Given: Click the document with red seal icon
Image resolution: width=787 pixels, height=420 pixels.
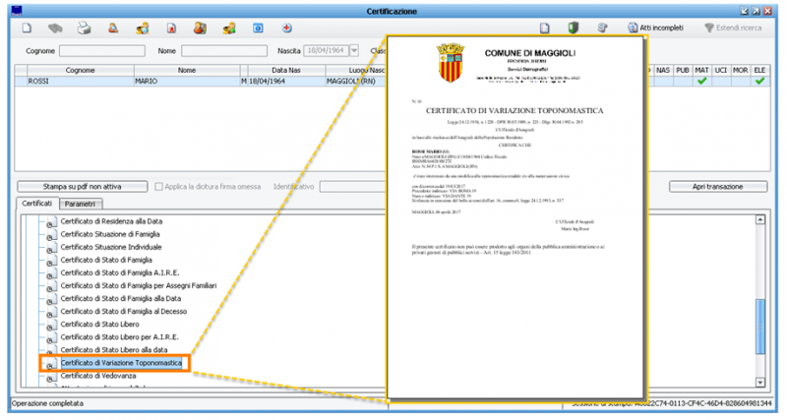Looking at the screenshot, I should click(171, 29).
